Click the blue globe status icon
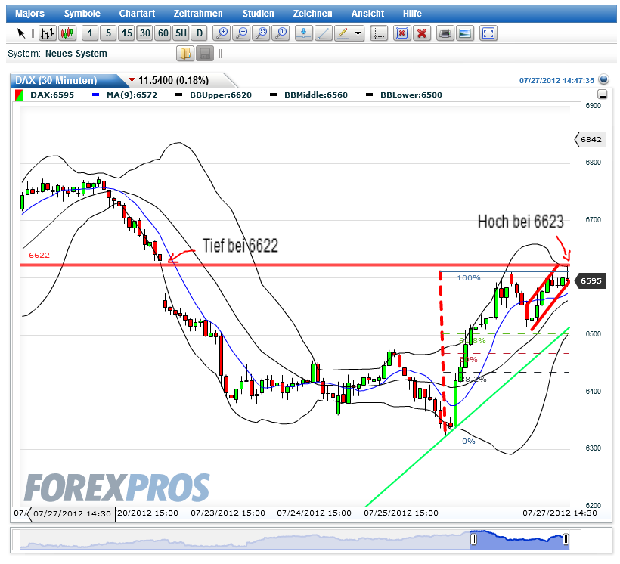 pos(603,79)
